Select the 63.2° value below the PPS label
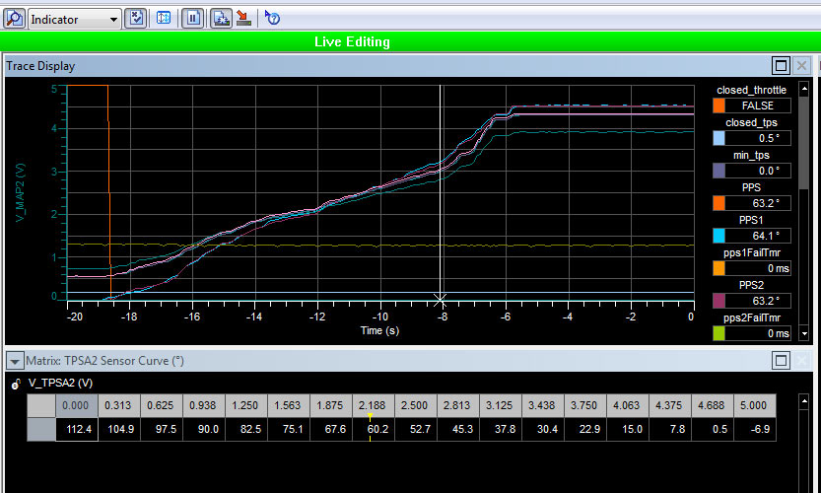 (758, 203)
